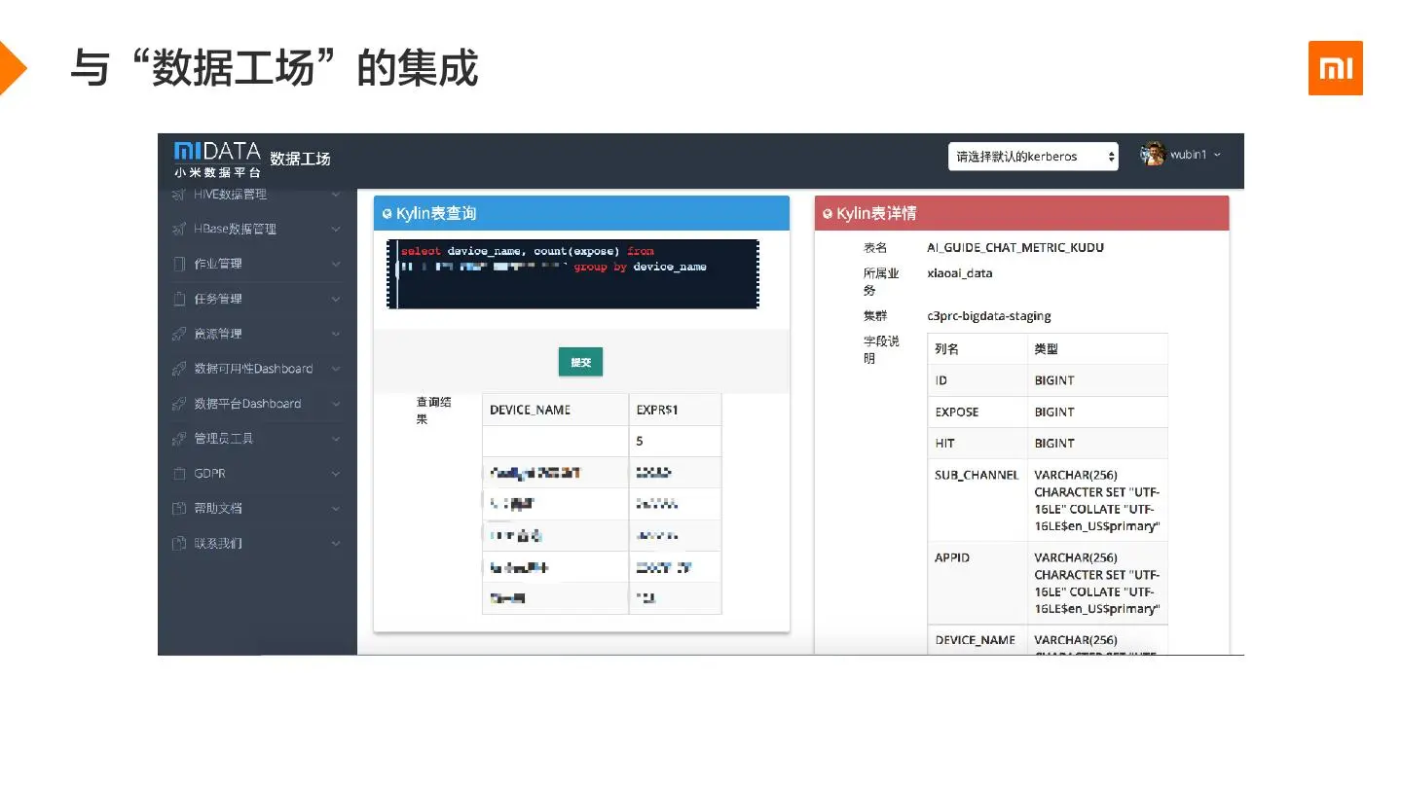Click the Xiaomi MI logo on slide

[x=1335, y=68]
